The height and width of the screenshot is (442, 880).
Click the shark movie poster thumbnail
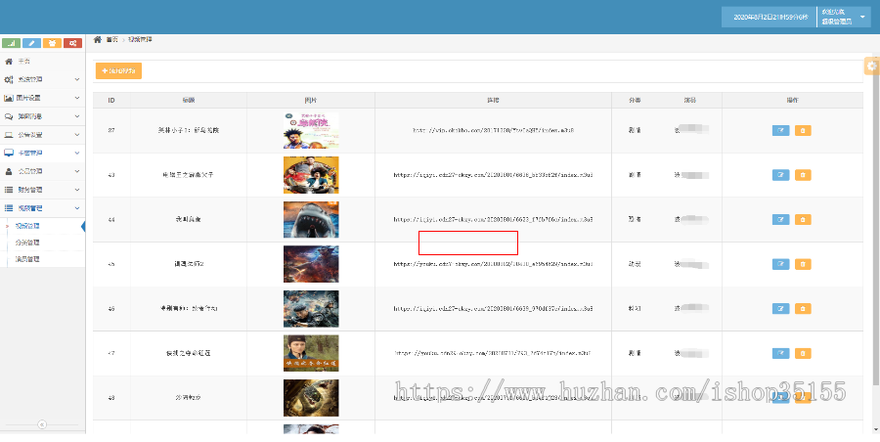311,220
